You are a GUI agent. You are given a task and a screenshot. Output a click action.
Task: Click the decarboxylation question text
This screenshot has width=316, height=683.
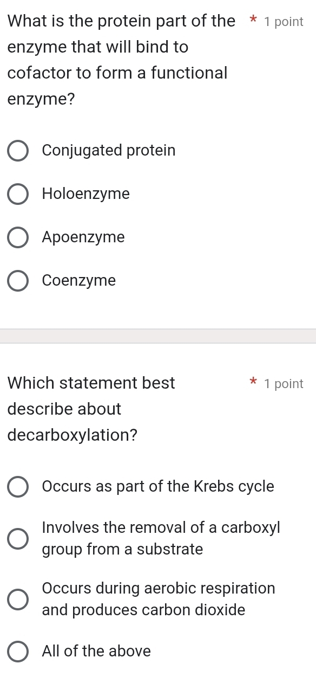[x=91, y=409]
